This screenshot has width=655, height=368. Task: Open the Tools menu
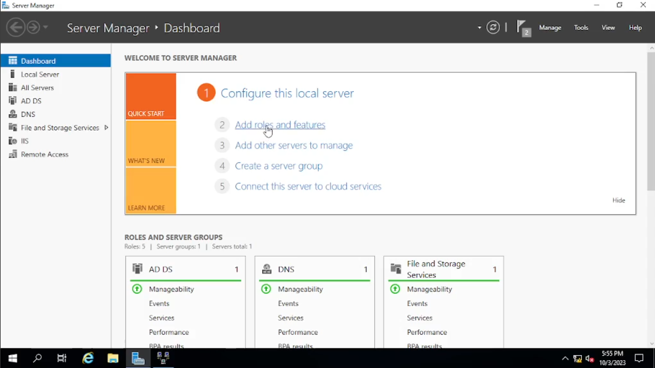pyautogui.click(x=581, y=28)
